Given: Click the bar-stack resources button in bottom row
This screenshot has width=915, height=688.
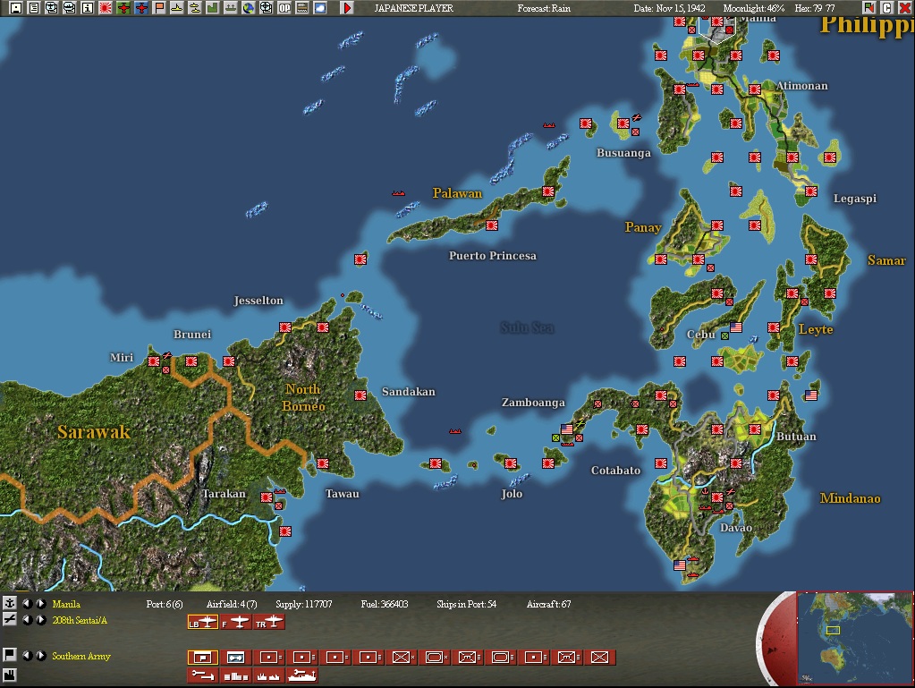Looking at the screenshot, I should pyautogui.click(x=236, y=675).
